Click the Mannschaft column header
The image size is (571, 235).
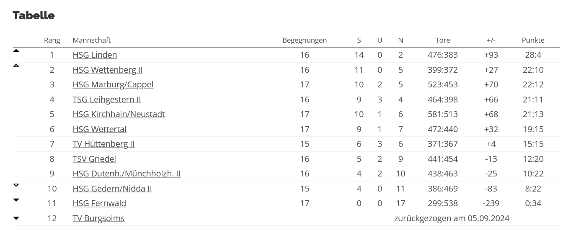tap(92, 40)
